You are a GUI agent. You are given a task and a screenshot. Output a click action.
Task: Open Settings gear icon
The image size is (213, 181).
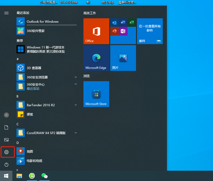click(x=6, y=152)
